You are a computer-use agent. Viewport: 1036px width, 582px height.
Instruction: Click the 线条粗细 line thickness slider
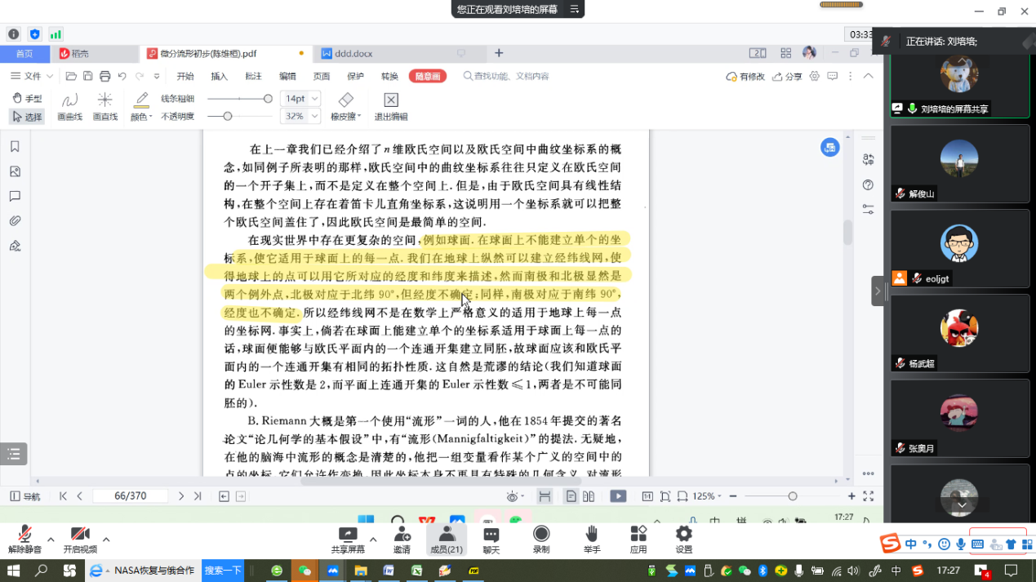(x=239, y=99)
